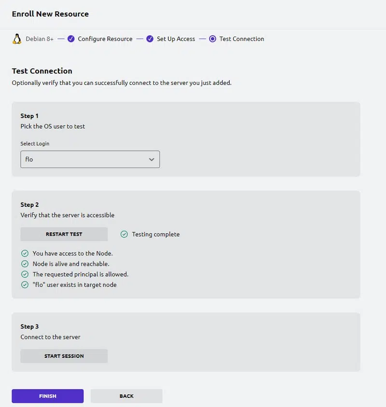Click checkmark beside "You have access to the Node"
The height and width of the screenshot is (407, 386).
coord(25,253)
